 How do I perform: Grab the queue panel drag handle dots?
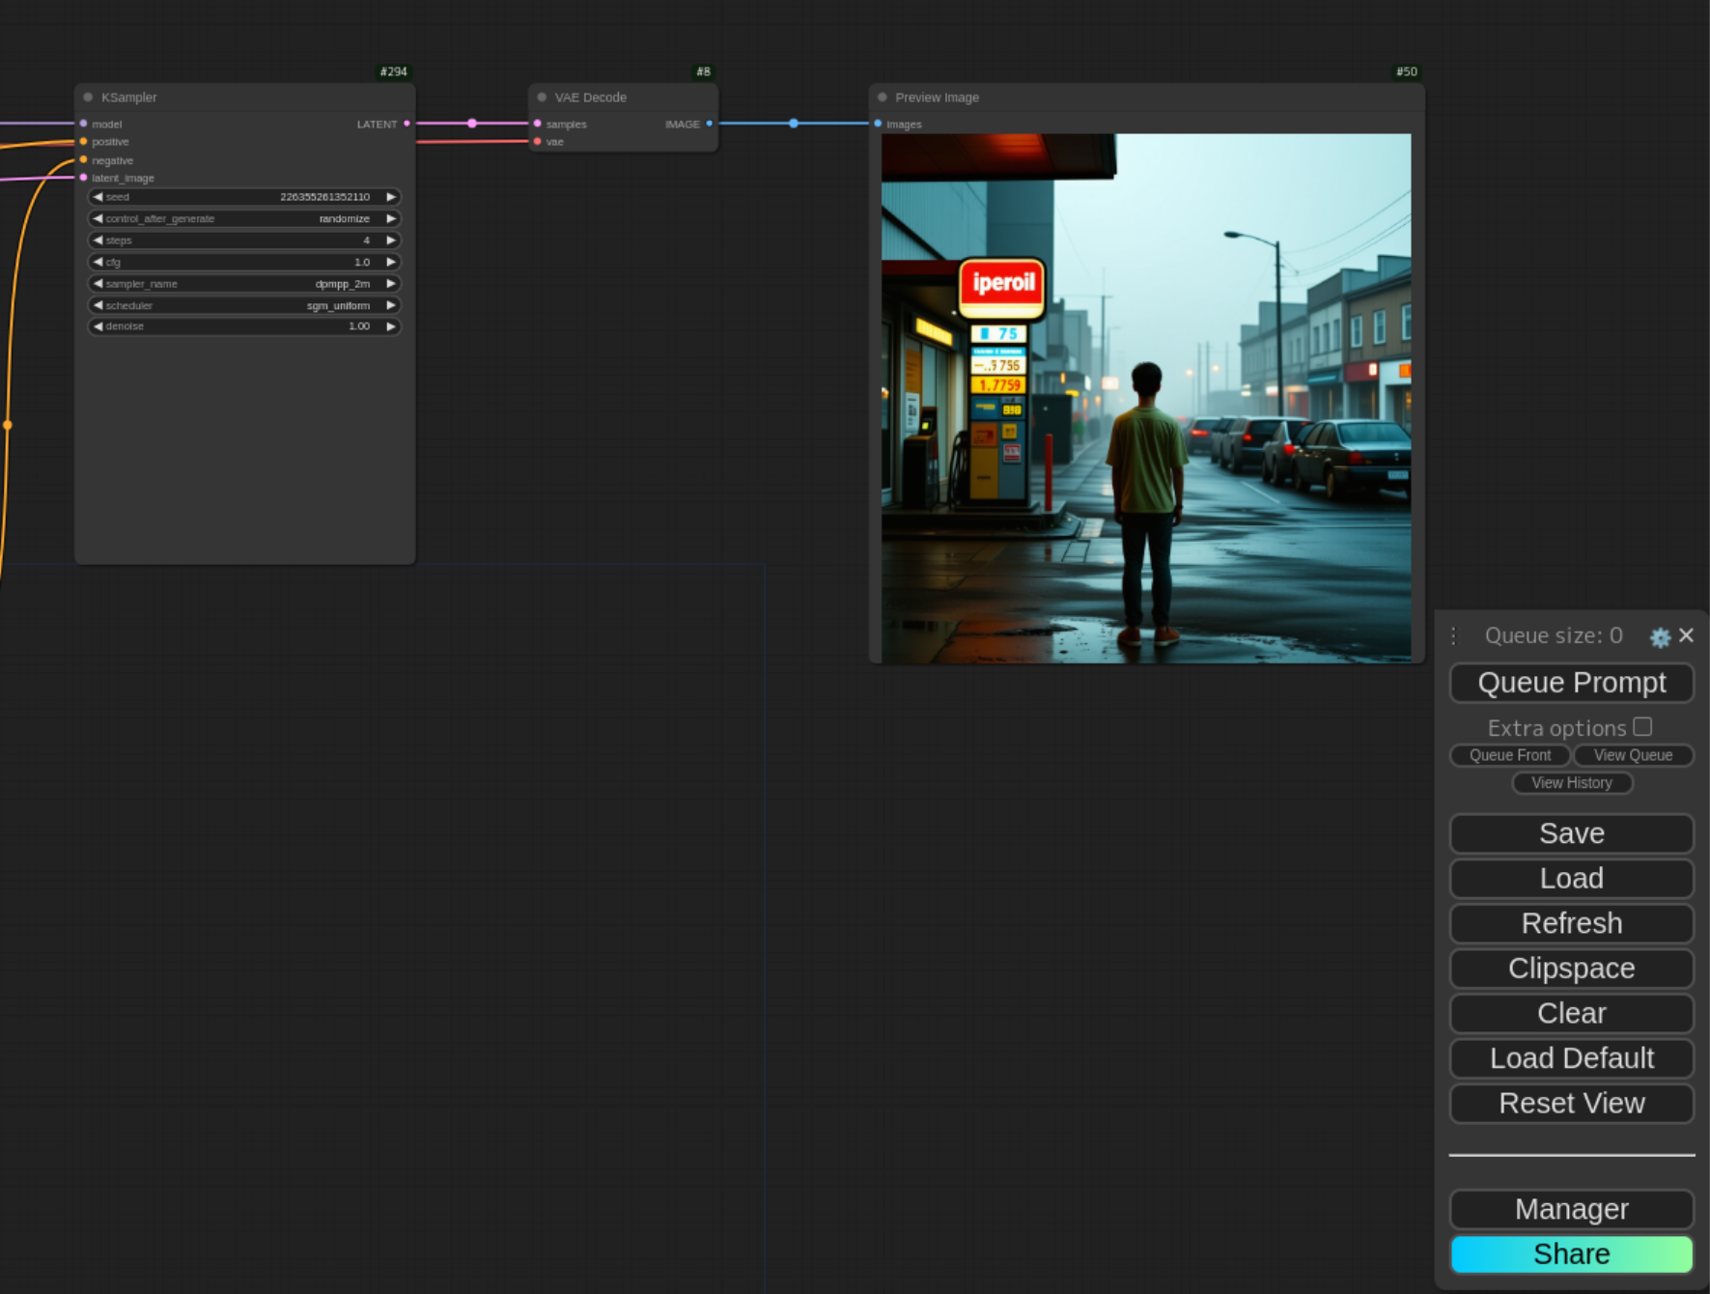(1454, 635)
